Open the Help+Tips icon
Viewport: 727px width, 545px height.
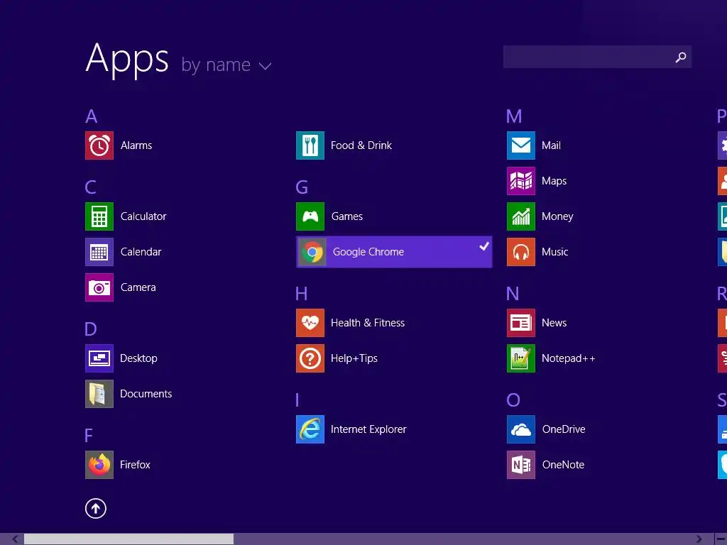click(310, 358)
